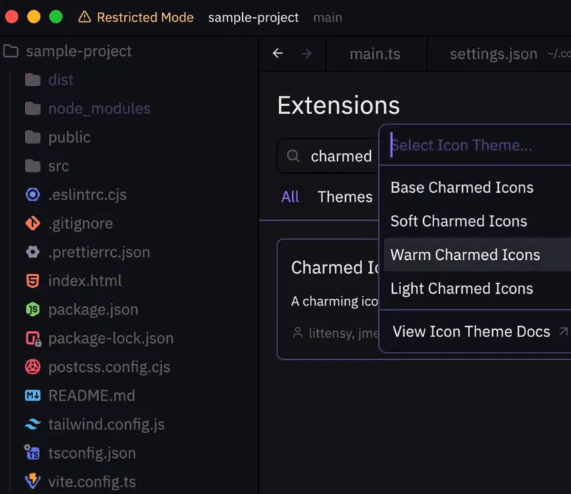Click the Restricted Mode warning icon

pos(85,17)
